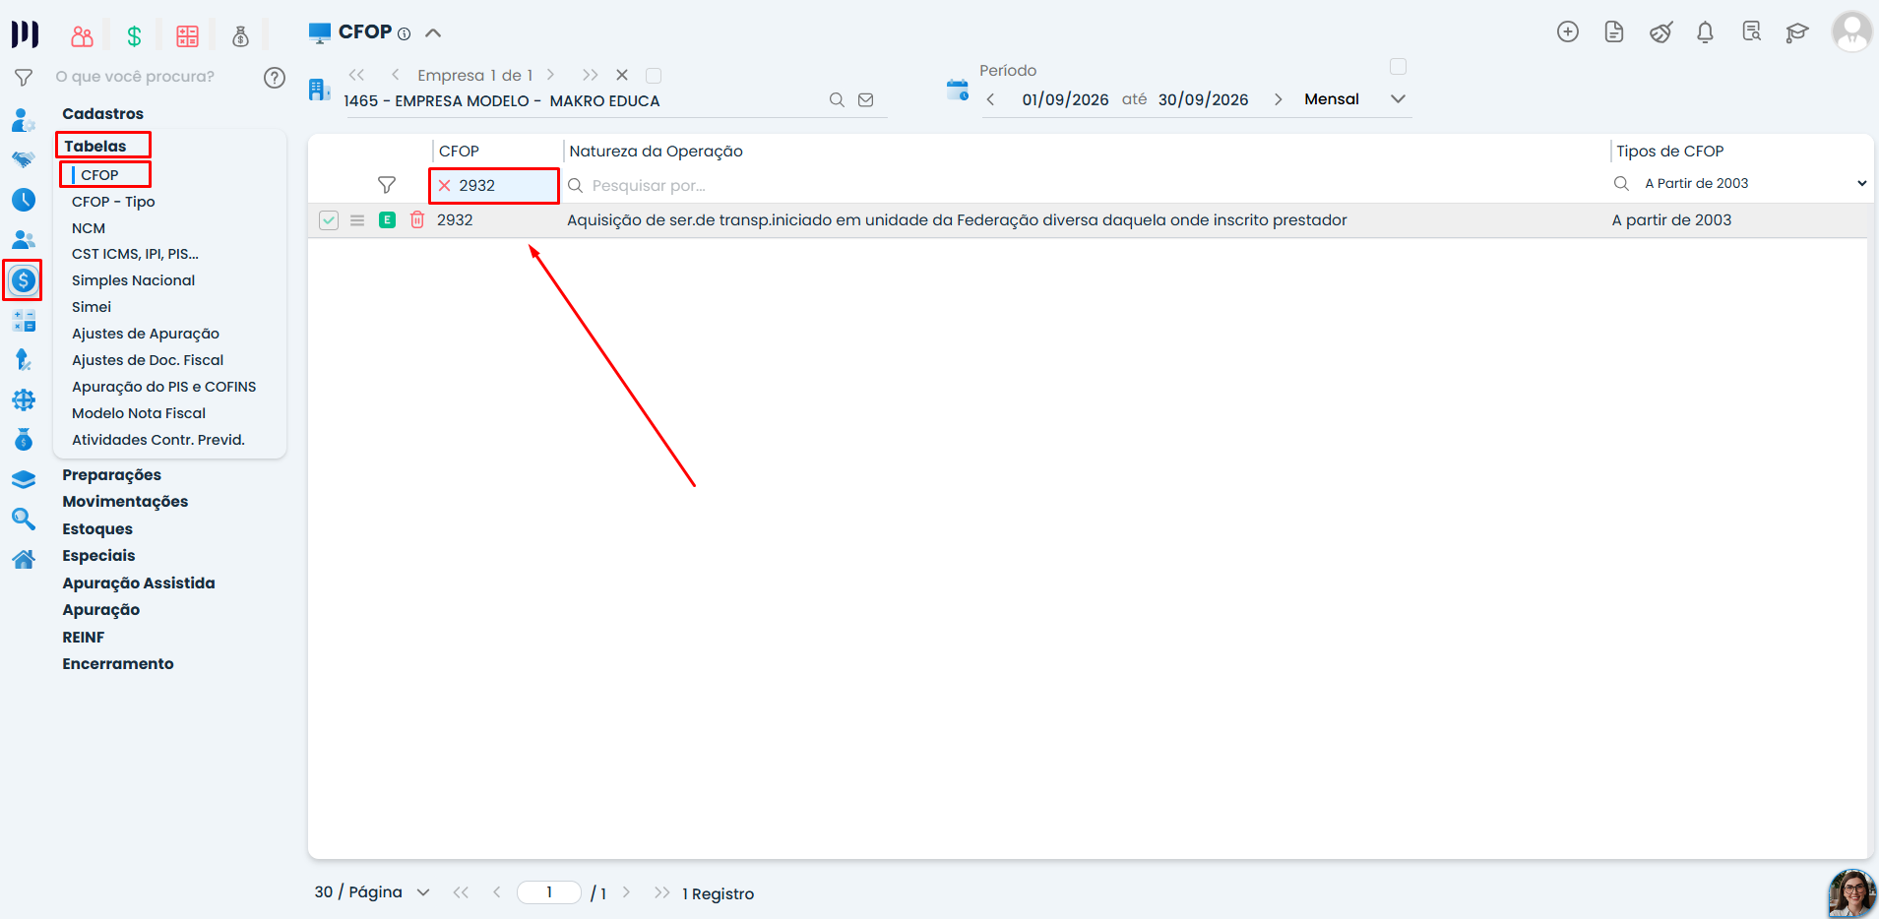Screen dimensions: 1879x919
Task: Open the people module icon in top bar
Action: click(83, 37)
